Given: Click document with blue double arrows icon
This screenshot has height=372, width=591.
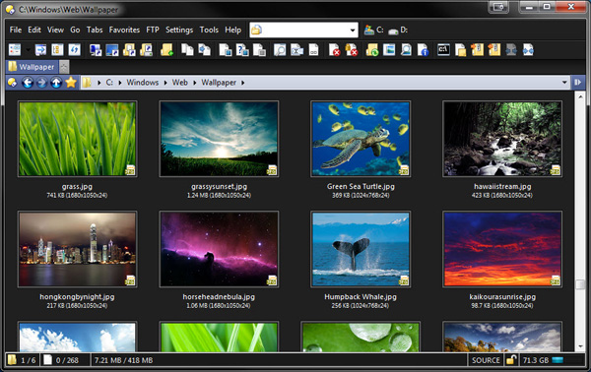Looking at the screenshot, I should click(x=528, y=50).
